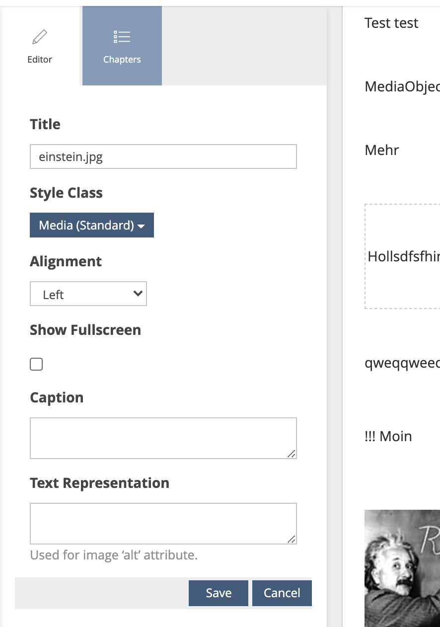Click the dashed Hollsdfsfhin content block
Screen dimensions: 440x627
tap(402, 256)
